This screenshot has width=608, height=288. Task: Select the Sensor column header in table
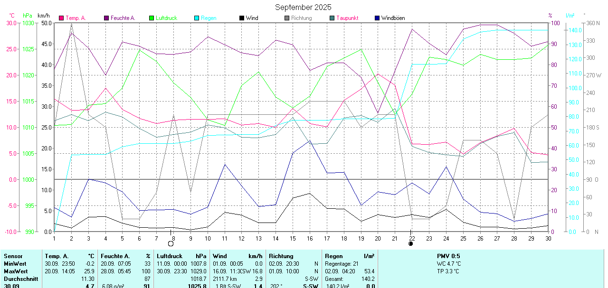point(13,256)
